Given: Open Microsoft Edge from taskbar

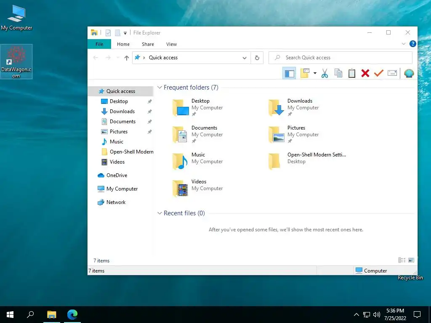Looking at the screenshot, I should (x=72, y=315).
